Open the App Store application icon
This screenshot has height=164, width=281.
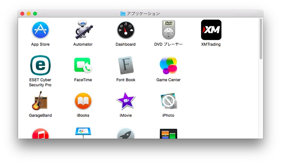click(40, 30)
